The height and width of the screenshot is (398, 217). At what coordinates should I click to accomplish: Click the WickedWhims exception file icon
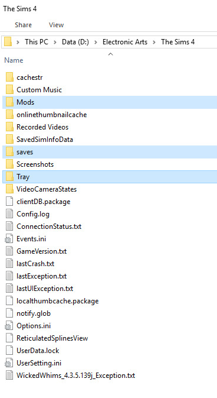point(9,376)
